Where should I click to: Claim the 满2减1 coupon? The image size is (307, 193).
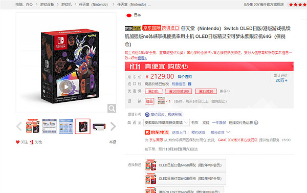(153, 91)
